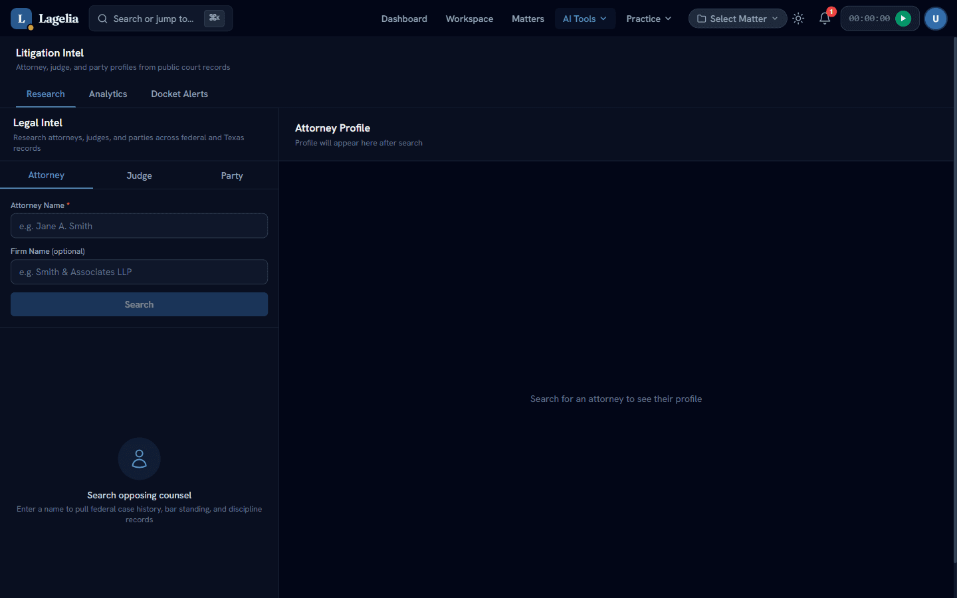Select the Judge search tab
The height and width of the screenshot is (598, 957).
click(x=139, y=175)
